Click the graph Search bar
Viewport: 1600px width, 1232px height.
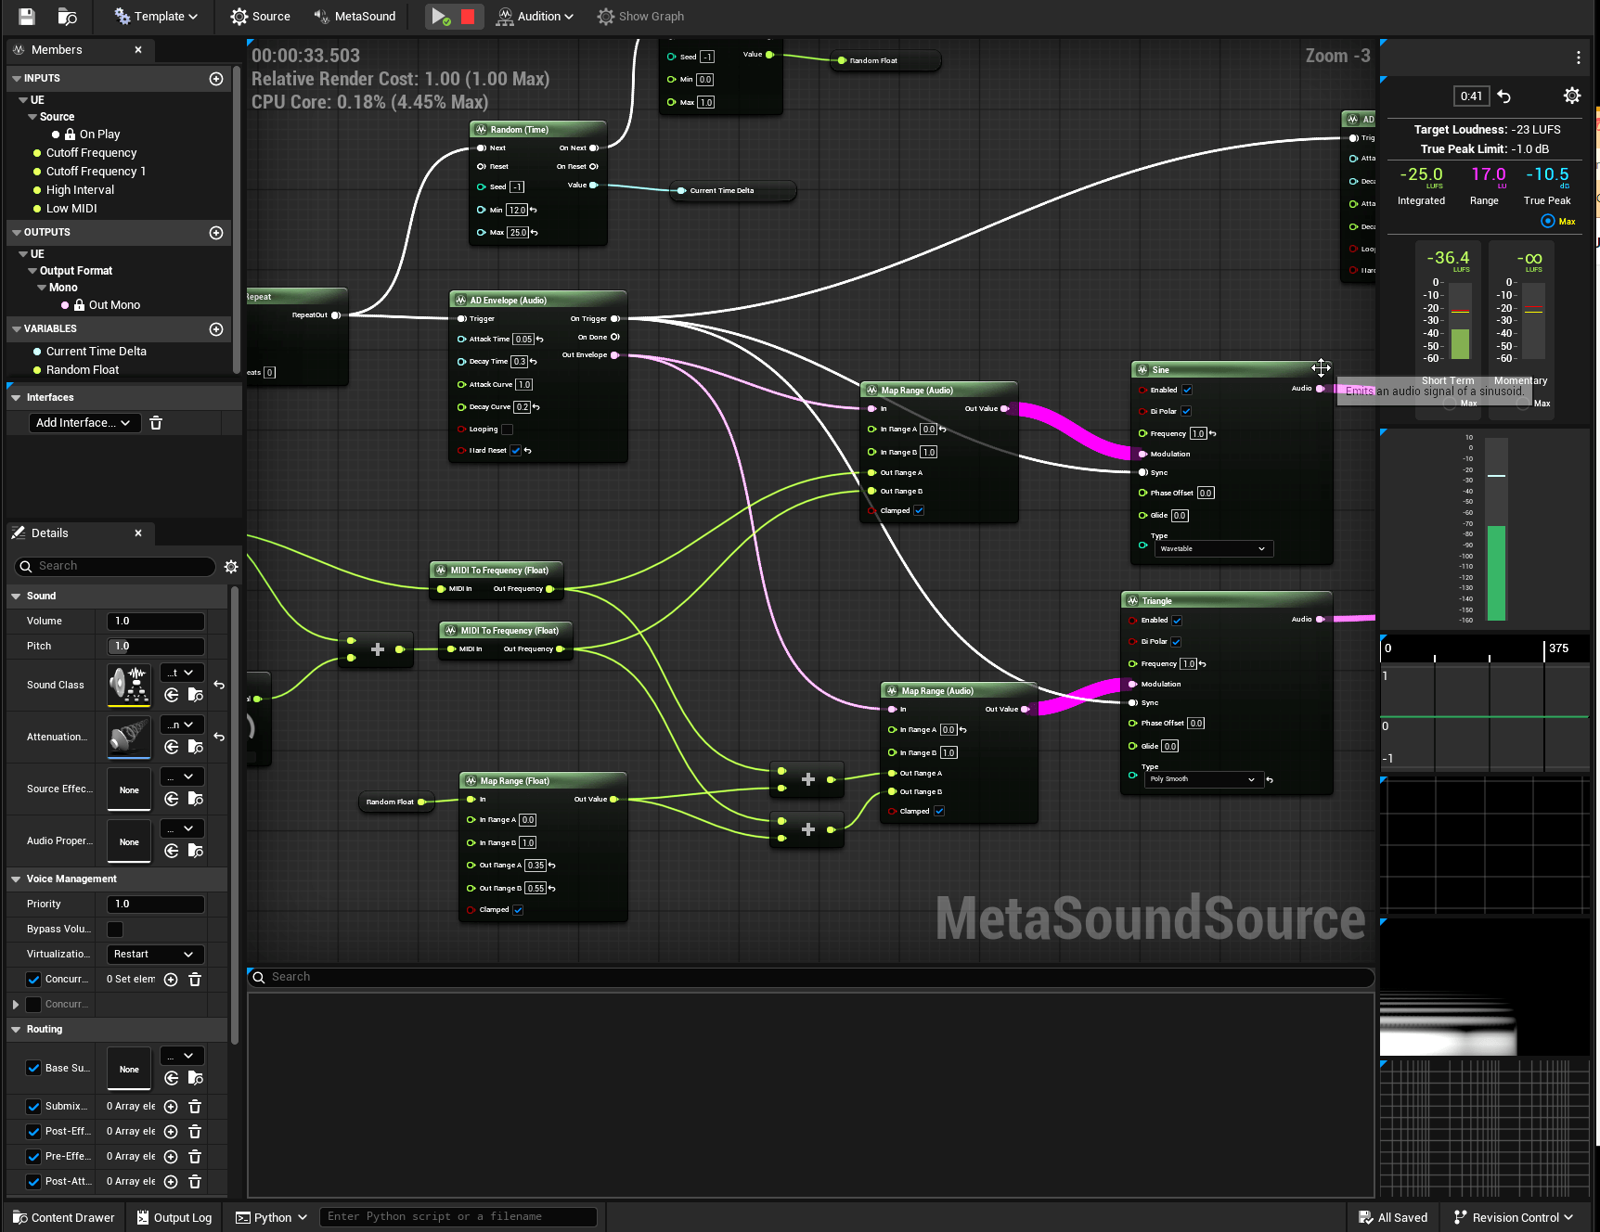(x=810, y=977)
